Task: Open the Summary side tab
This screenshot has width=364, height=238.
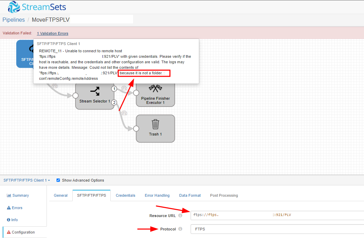Action: tap(18, 195)
